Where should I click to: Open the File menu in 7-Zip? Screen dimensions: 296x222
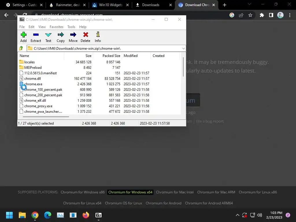22,27
